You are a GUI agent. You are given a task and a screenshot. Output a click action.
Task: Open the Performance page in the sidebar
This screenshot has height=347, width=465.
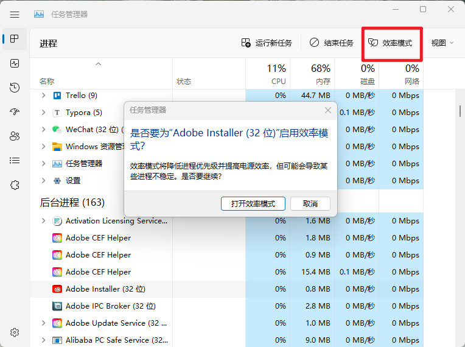tap(15, 63)
